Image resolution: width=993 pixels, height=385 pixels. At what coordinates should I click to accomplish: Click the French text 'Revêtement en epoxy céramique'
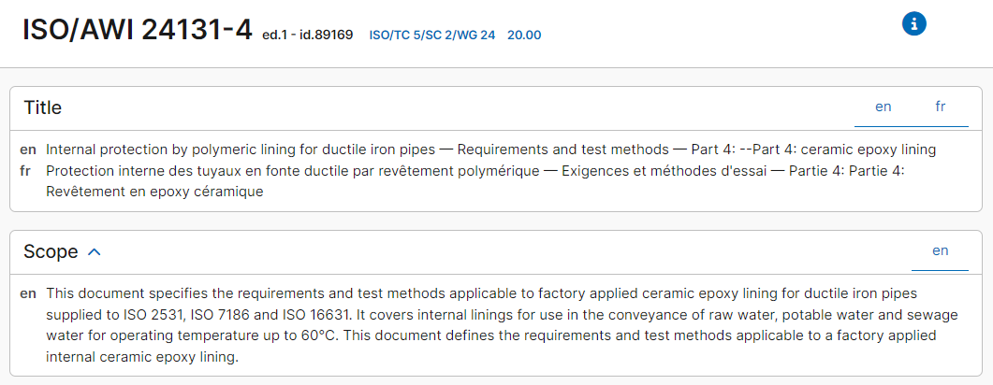click(x=154, y=192)
